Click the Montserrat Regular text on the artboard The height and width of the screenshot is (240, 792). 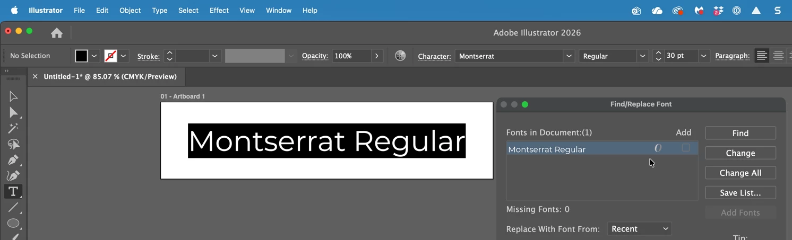coord(326,141)
